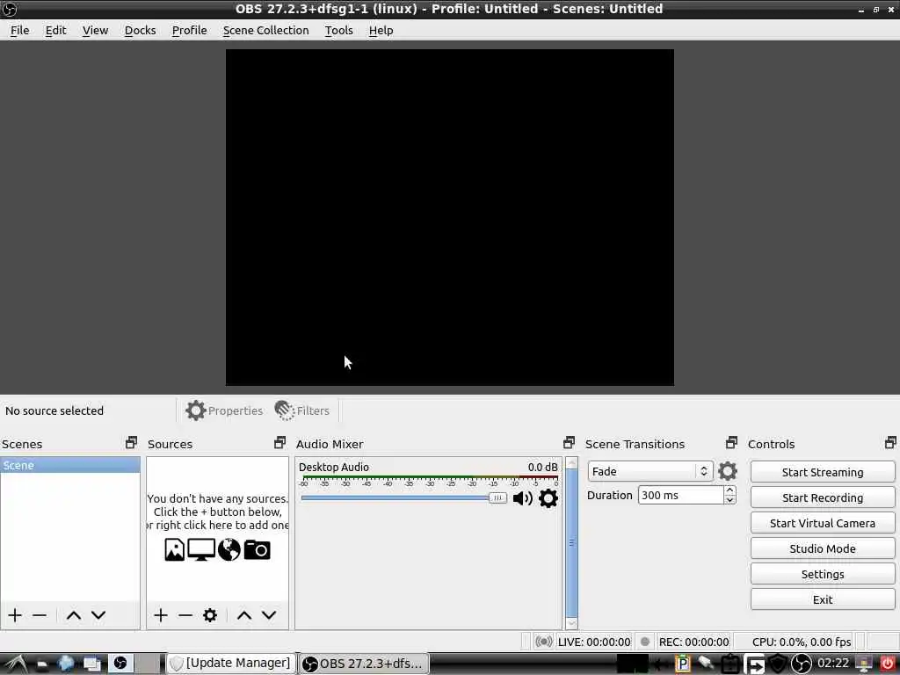This screenshot has height=675, width=900.
Task: Click the recording status dot in status bar
Action: [x=645, y=642]
